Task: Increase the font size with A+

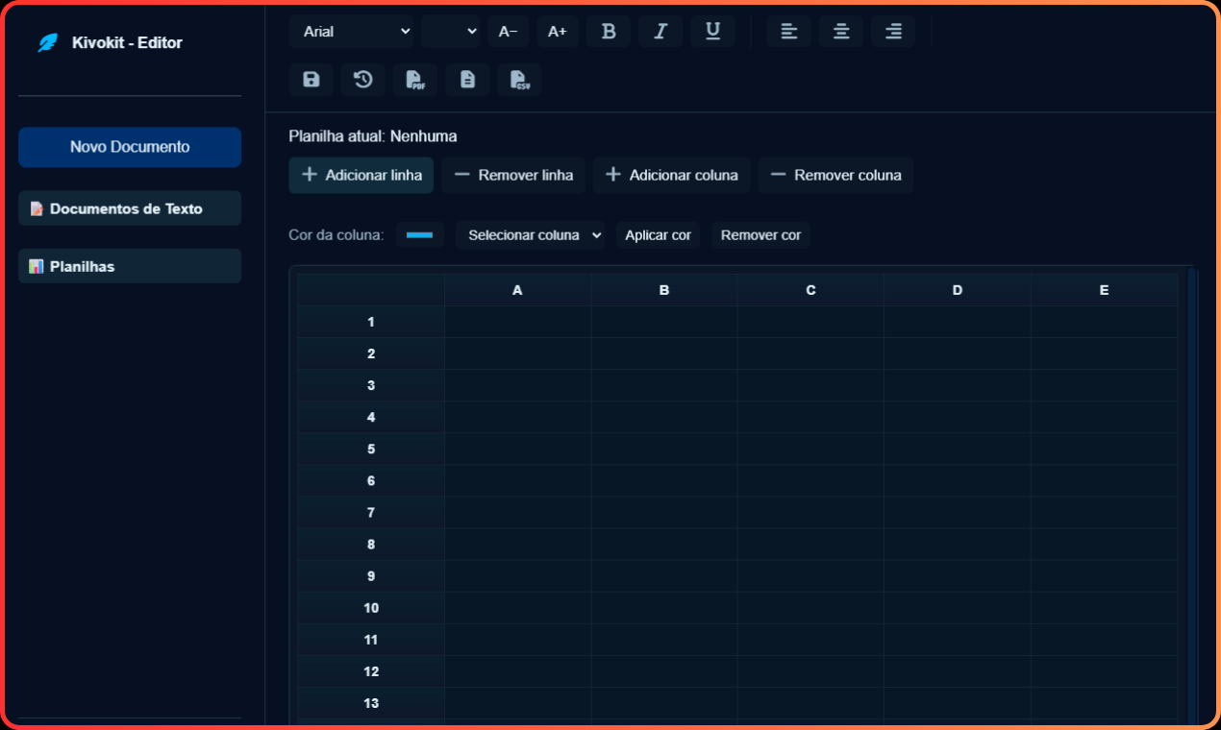Action: pyautogui.click(x=558, y=31)
